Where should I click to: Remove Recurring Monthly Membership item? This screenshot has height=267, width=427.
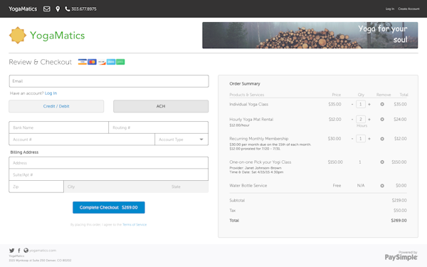(x=382, y=139)
